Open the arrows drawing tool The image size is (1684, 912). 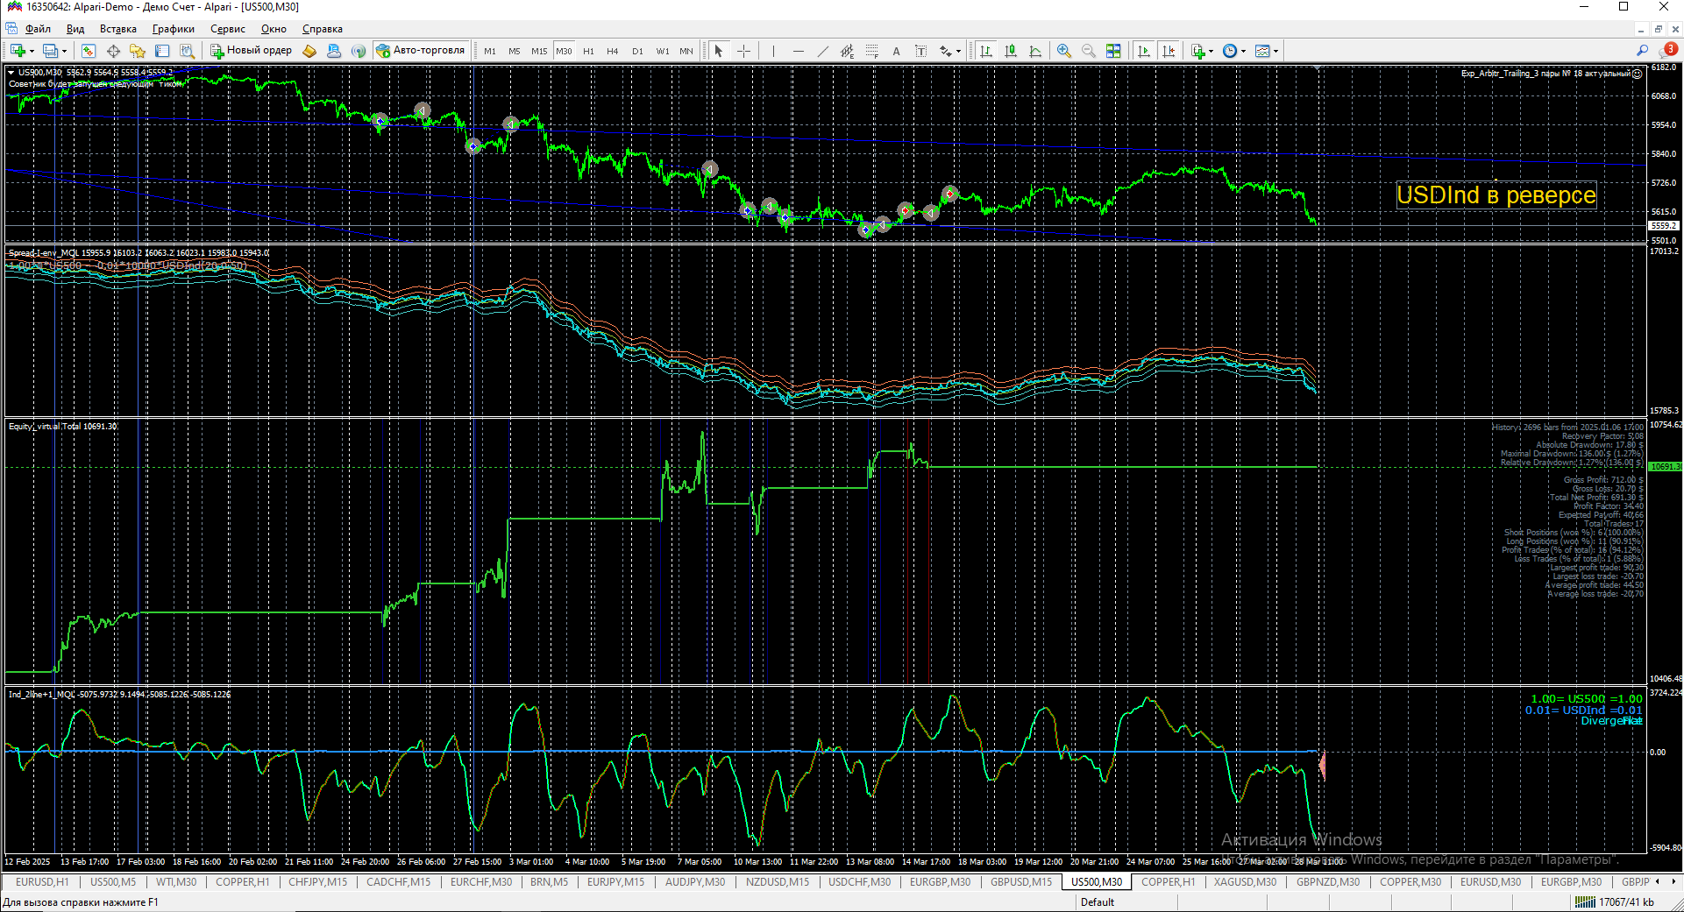[x=945, y=51]
